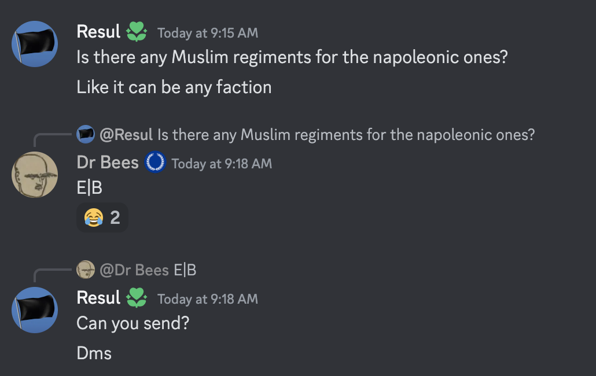Toggle the laughing emoji reaction with count 2
The height and width of the screenshot is (376, 596).
(102, 218)
